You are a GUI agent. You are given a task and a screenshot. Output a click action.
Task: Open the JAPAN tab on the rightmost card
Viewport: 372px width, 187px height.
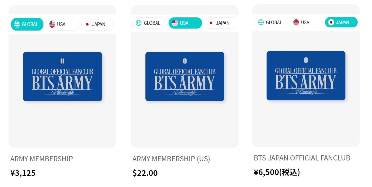[x=341, y=22]
